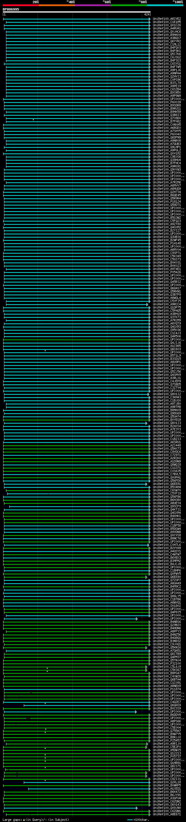This screenshot has height=822, width=186.
Task: Click the UniRef100_A6E671 label at bottom
Action: tap(167, 814)
